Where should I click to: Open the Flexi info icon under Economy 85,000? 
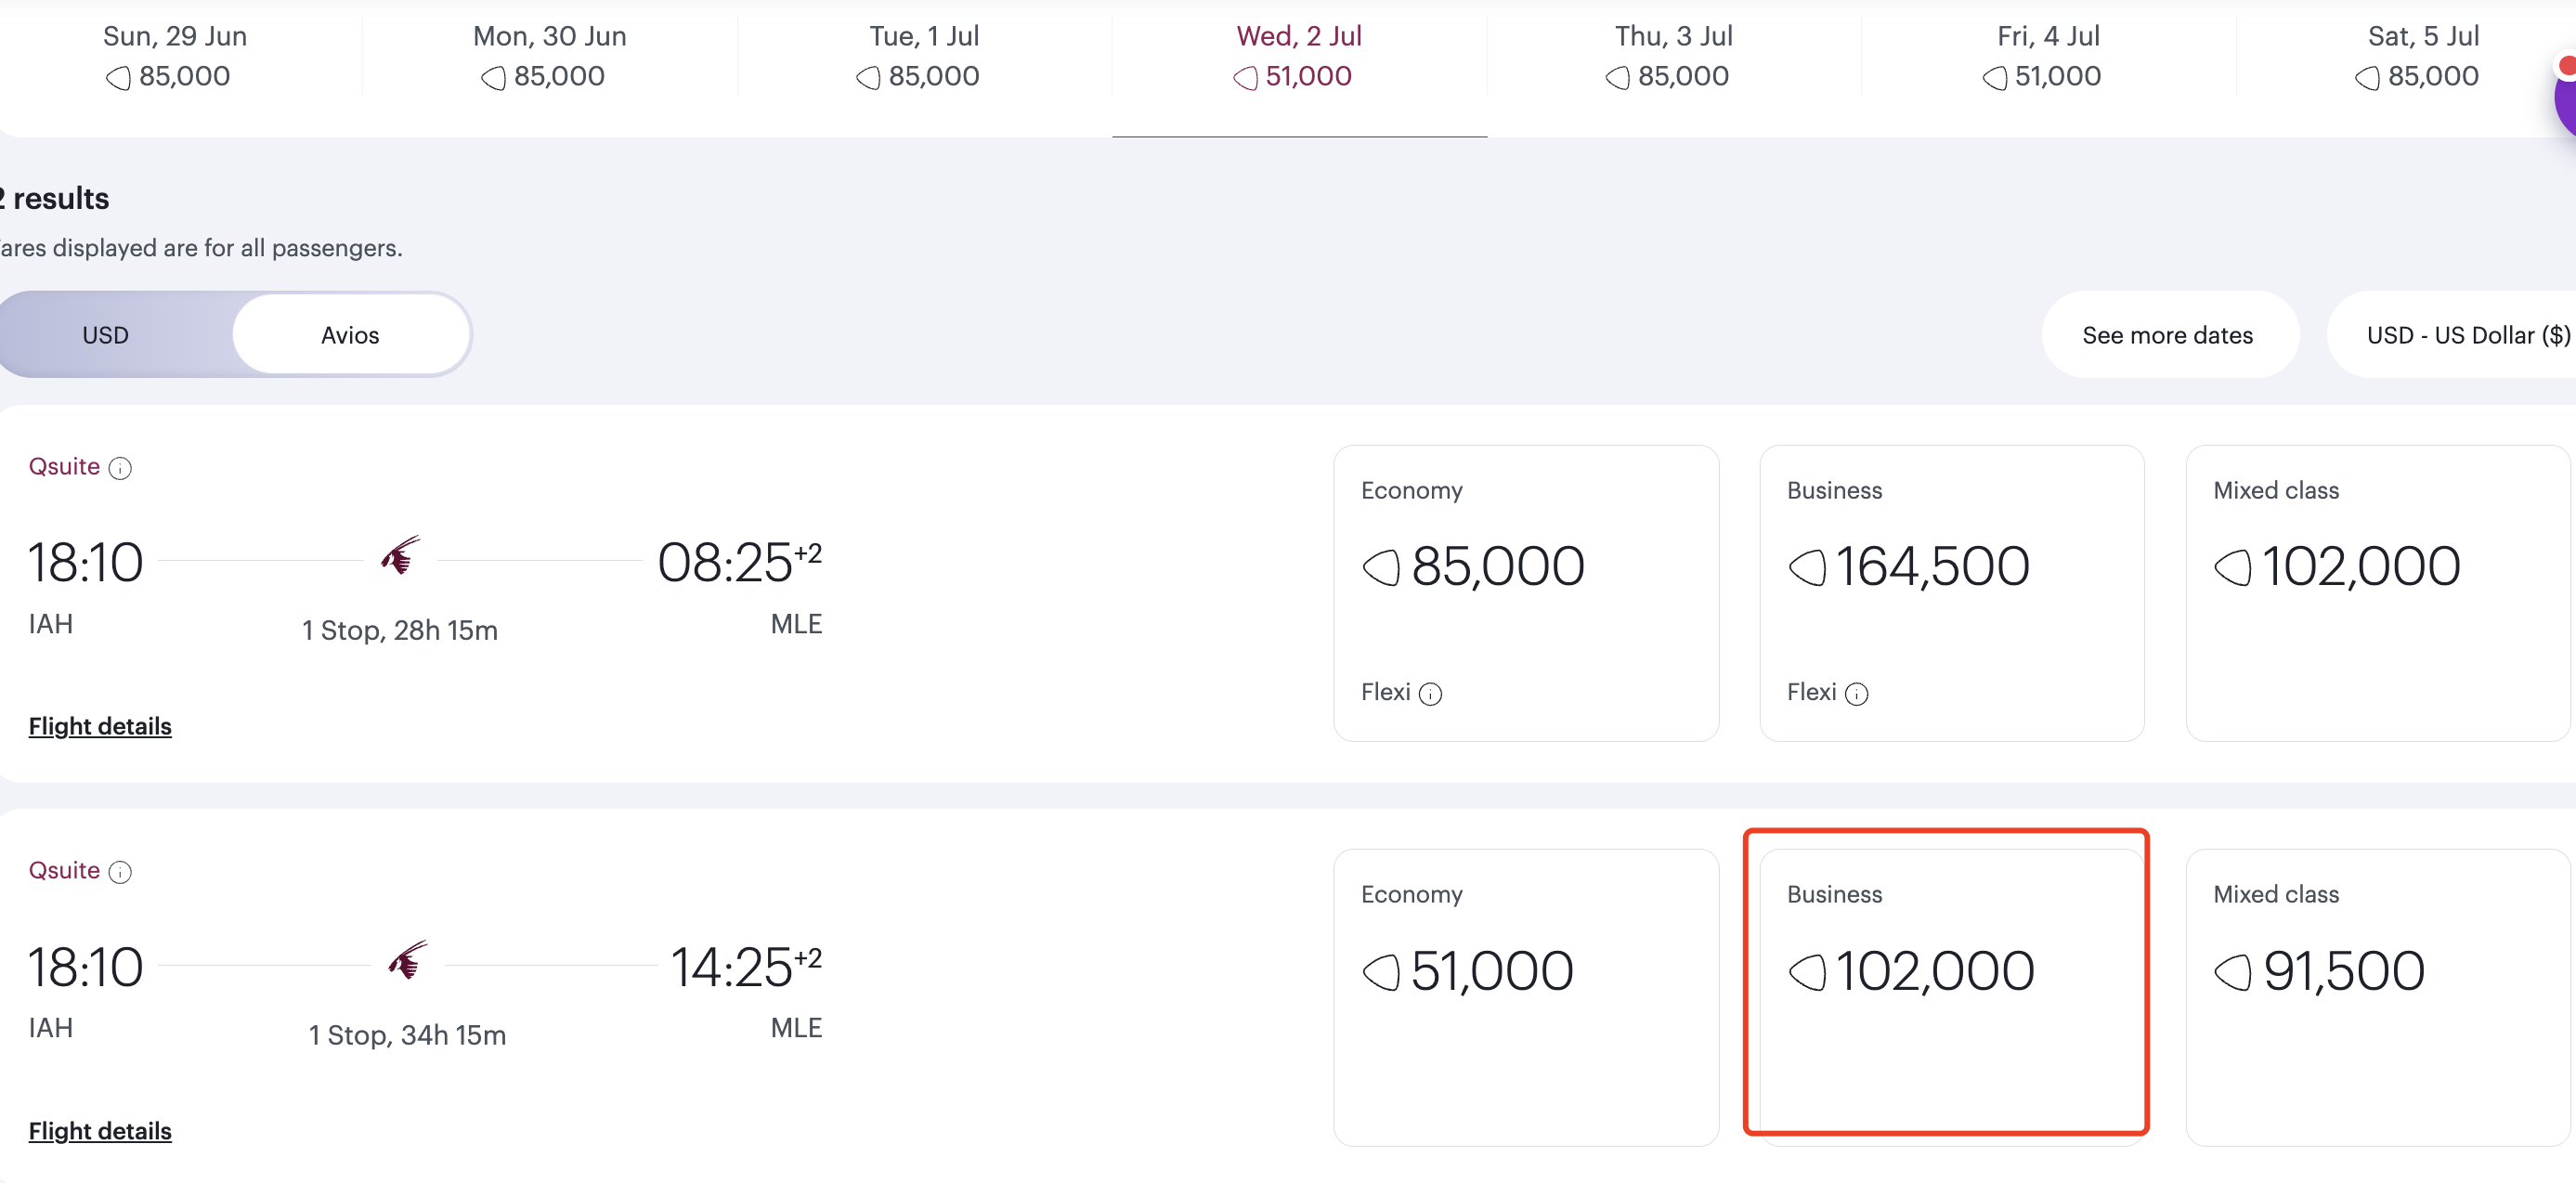1431,694
